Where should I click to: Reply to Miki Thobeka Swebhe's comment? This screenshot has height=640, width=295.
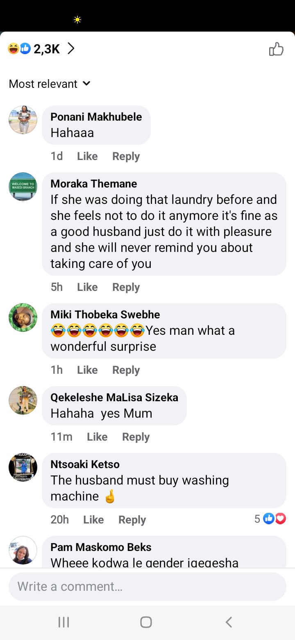click(x=126, y=370)
